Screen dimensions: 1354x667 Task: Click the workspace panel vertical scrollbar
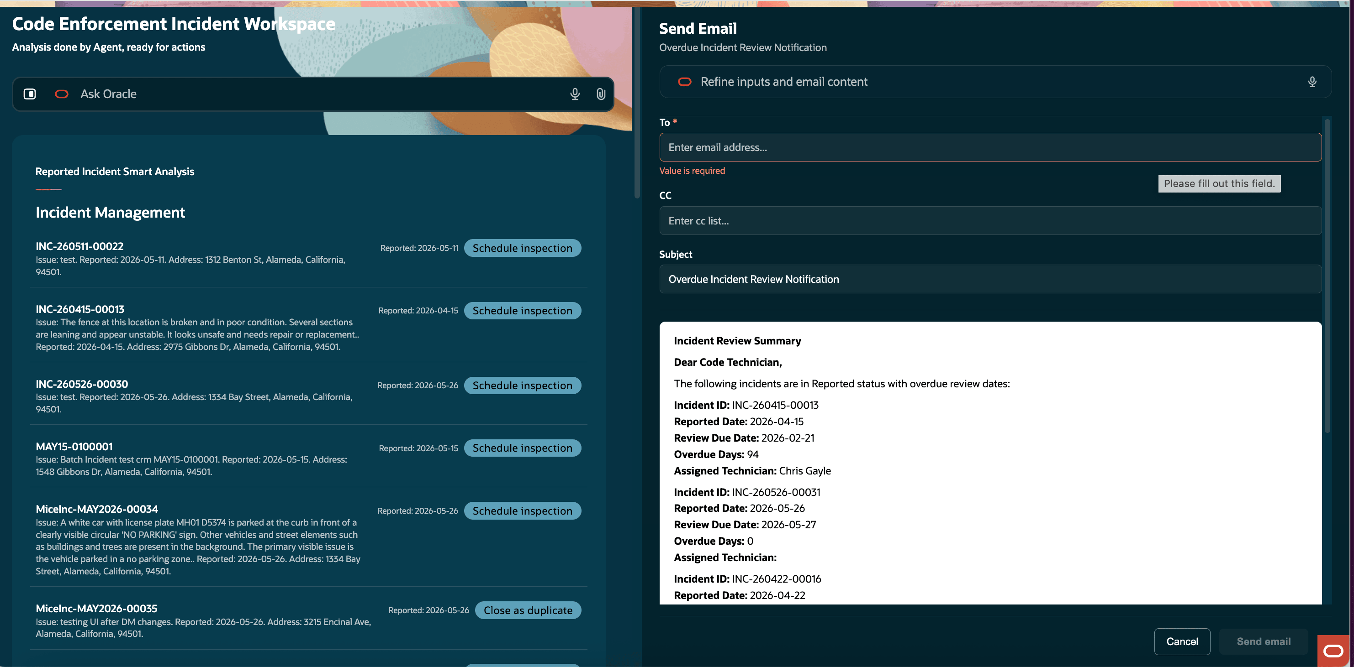click(x=637, y=102)
